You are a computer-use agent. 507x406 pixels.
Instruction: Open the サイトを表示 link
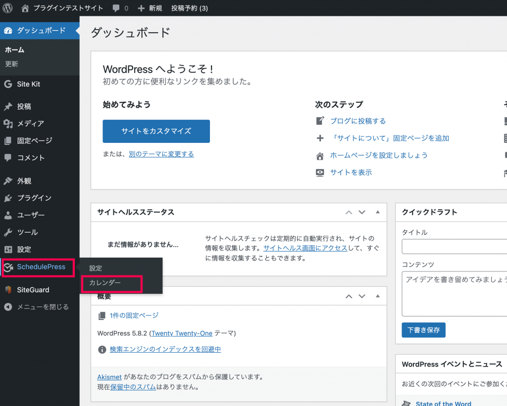pyautogui.click(x=351, y=173)
